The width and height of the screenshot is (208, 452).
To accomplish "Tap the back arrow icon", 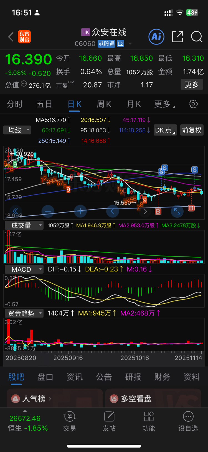I will pos(11,37).
